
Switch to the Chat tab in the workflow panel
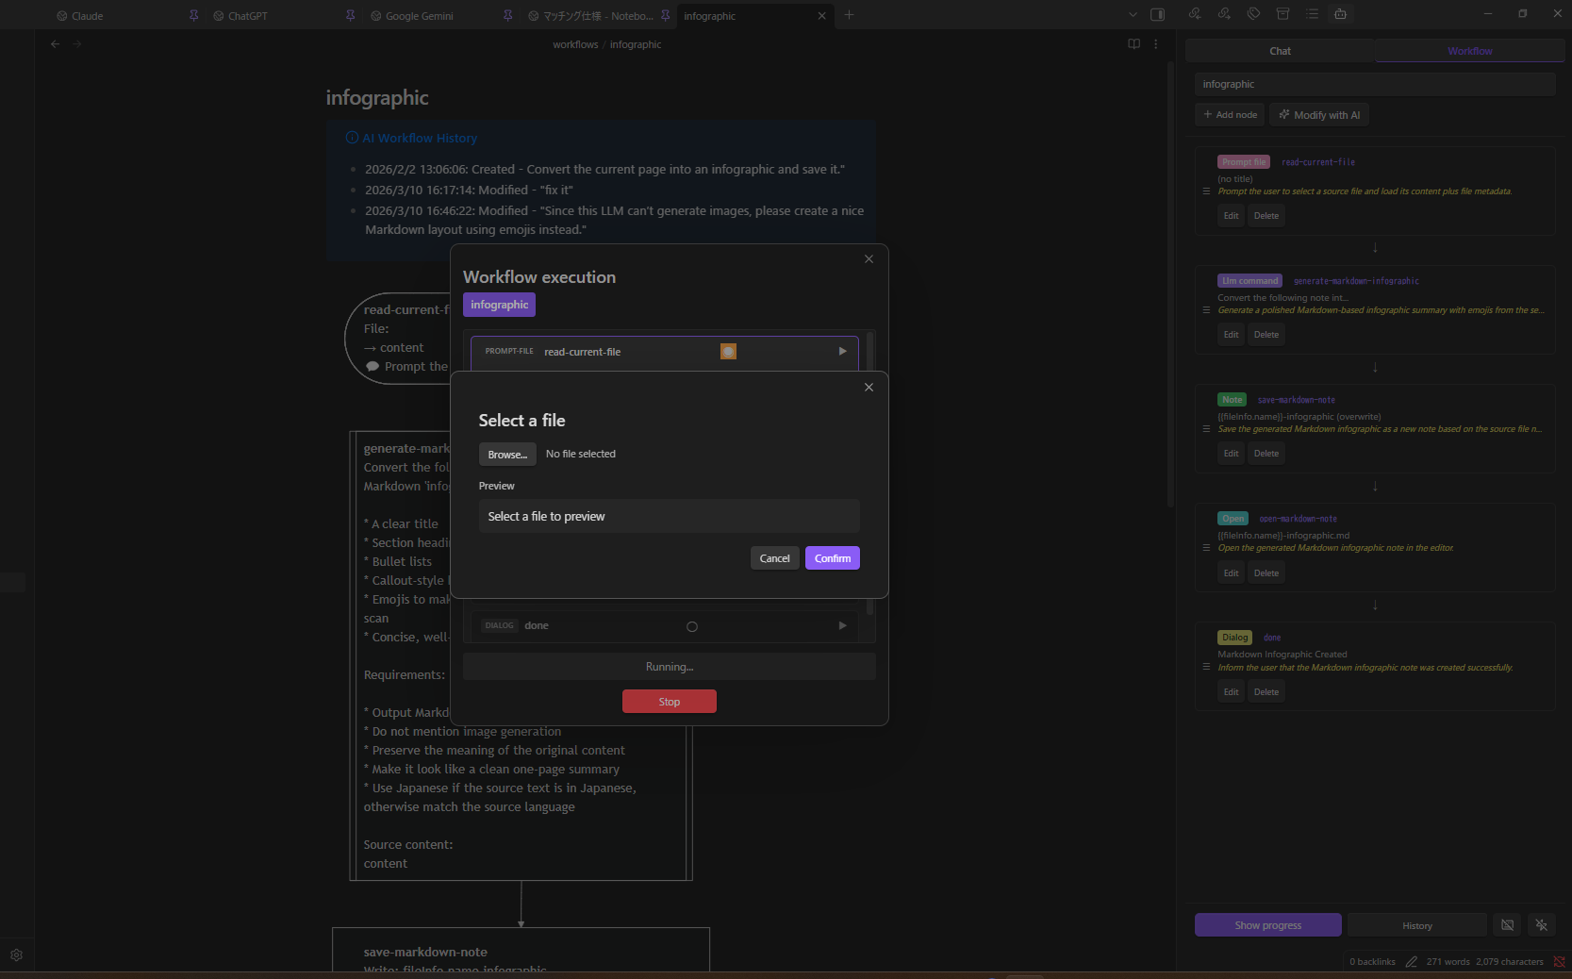pyautogui.click(x=1280, y=51)
